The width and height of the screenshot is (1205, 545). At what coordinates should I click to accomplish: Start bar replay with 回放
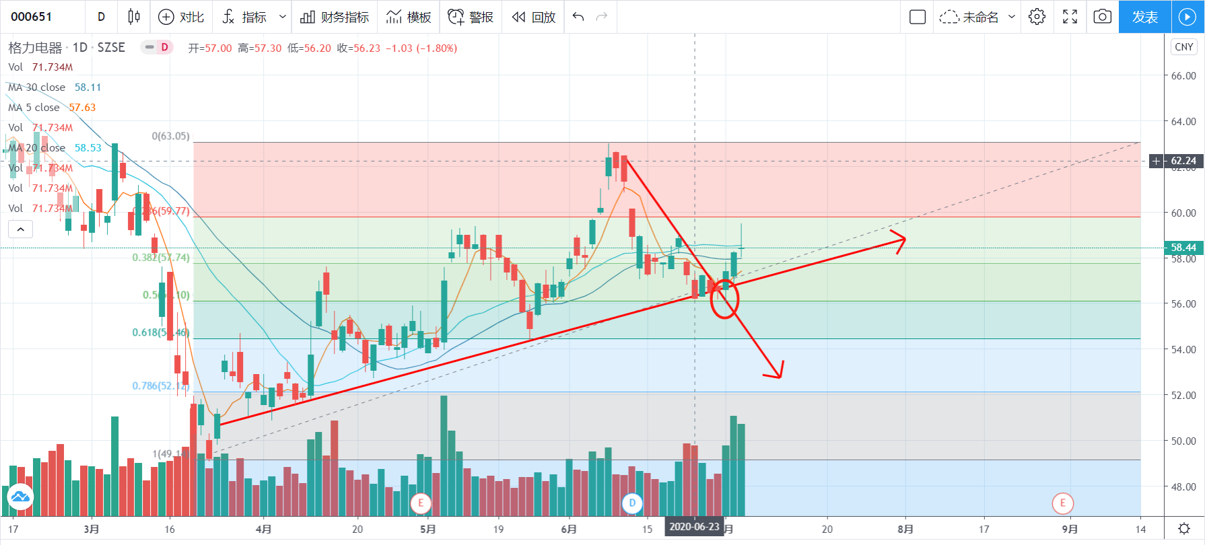click(534, 17)
